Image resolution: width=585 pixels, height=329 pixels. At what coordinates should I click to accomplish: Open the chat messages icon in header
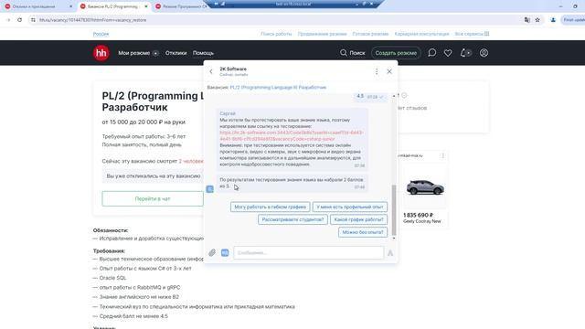(431, 53)
